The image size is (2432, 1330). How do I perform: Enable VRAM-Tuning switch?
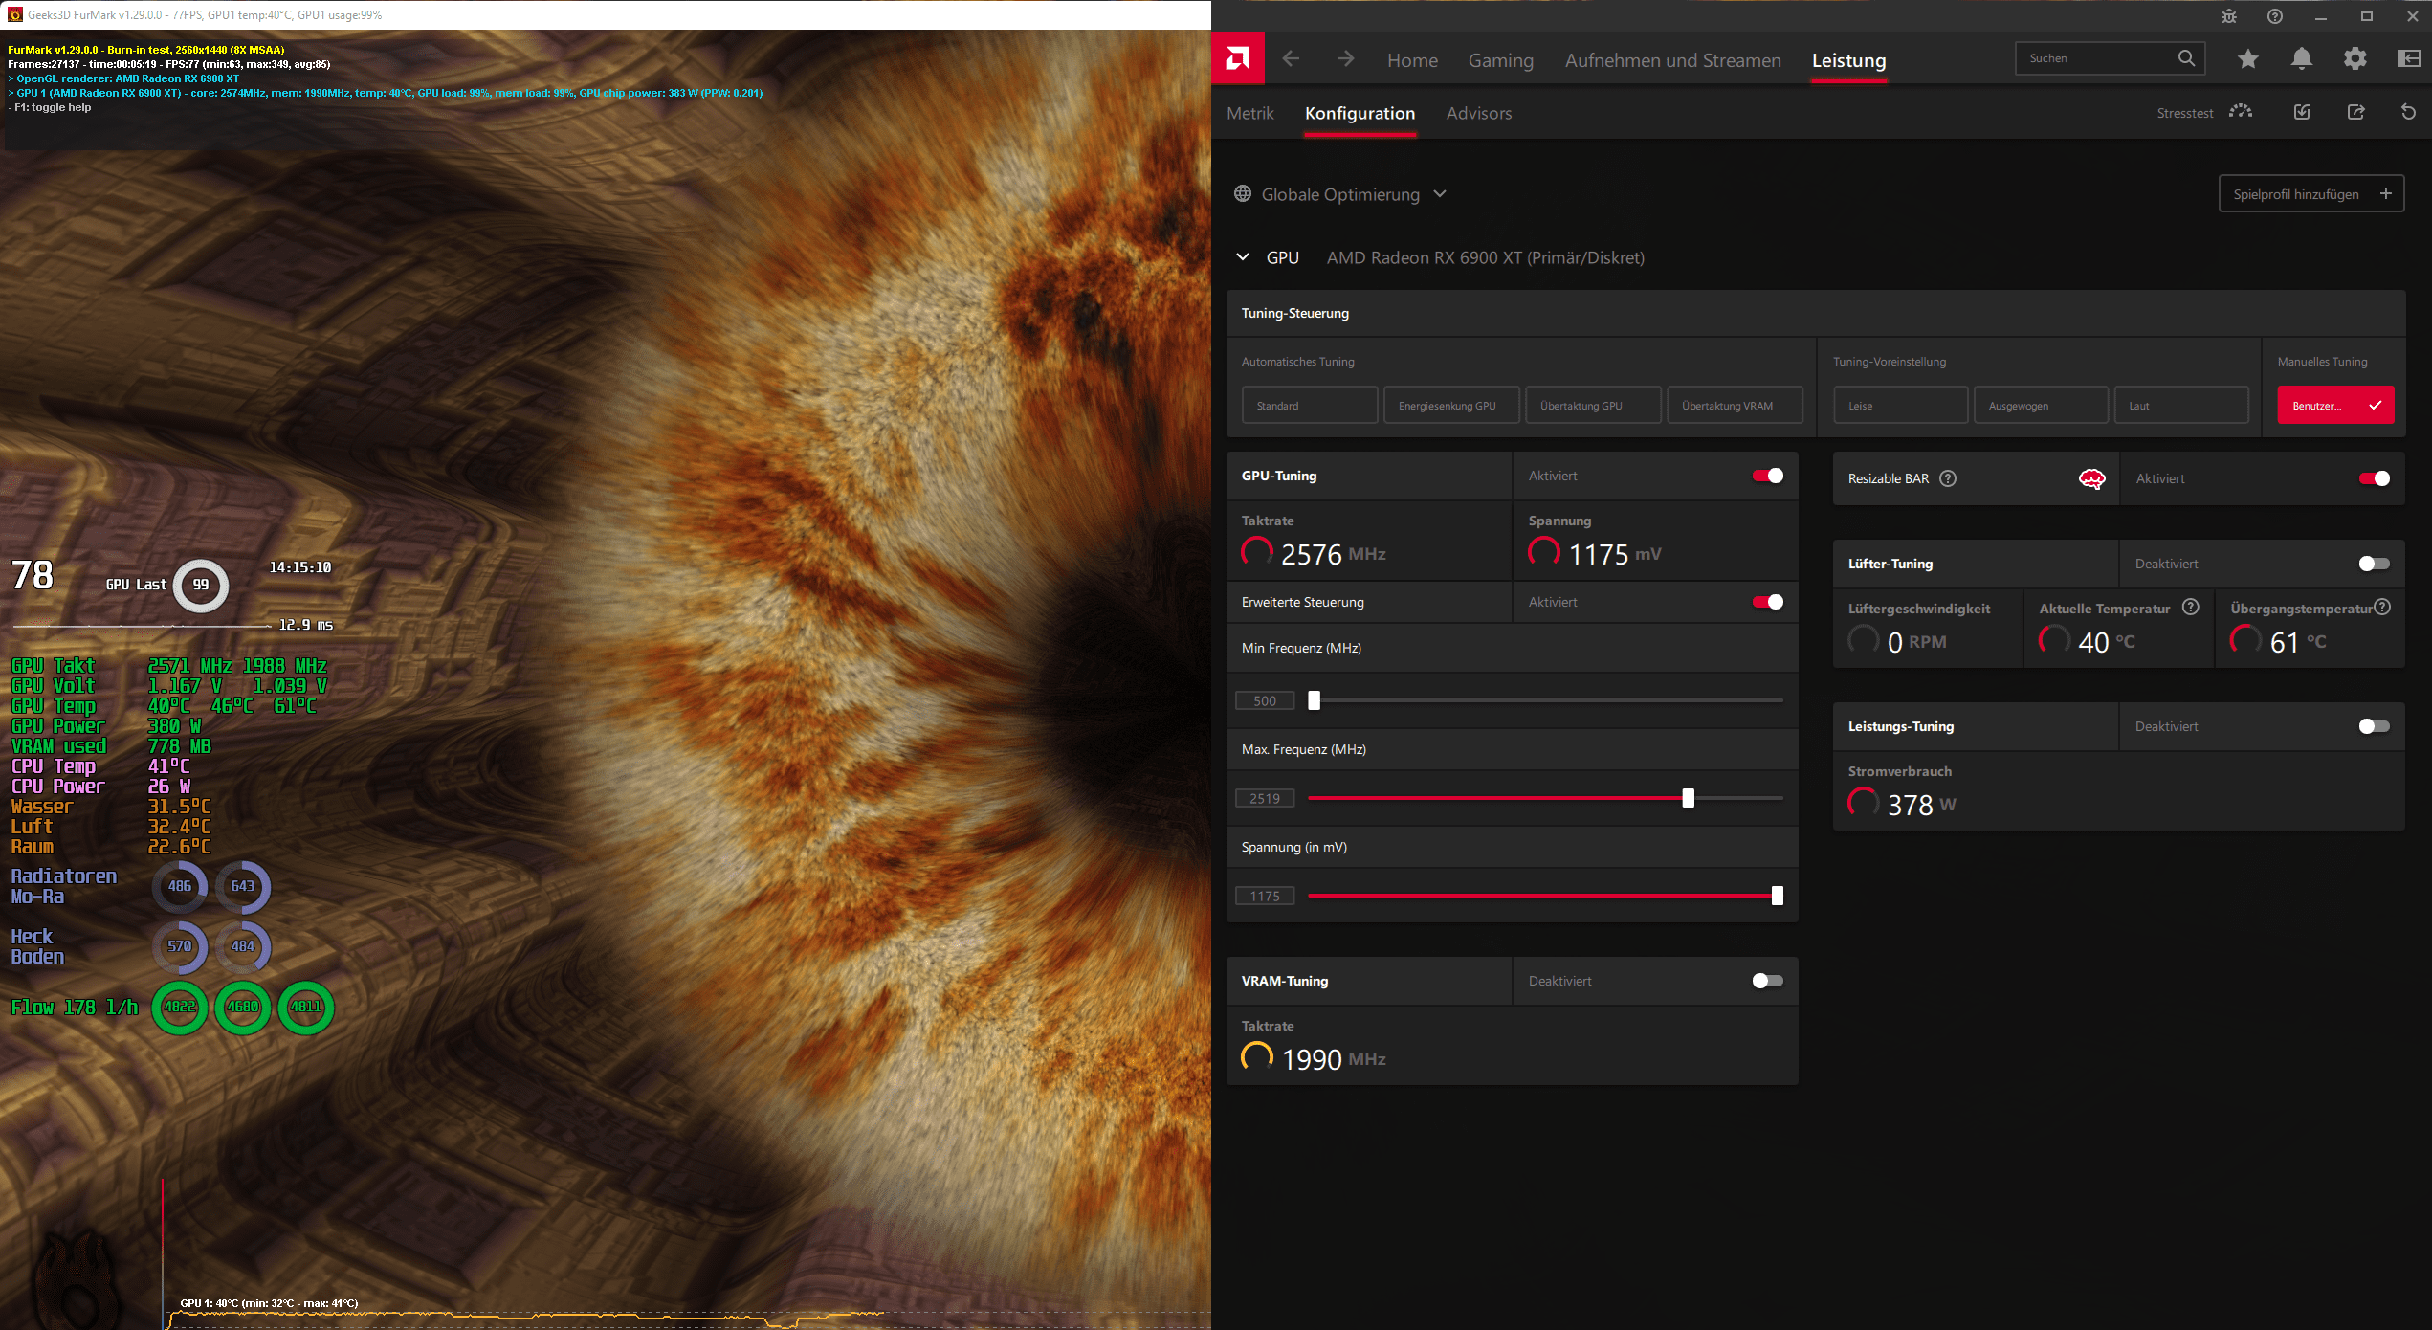[1768, 981]
